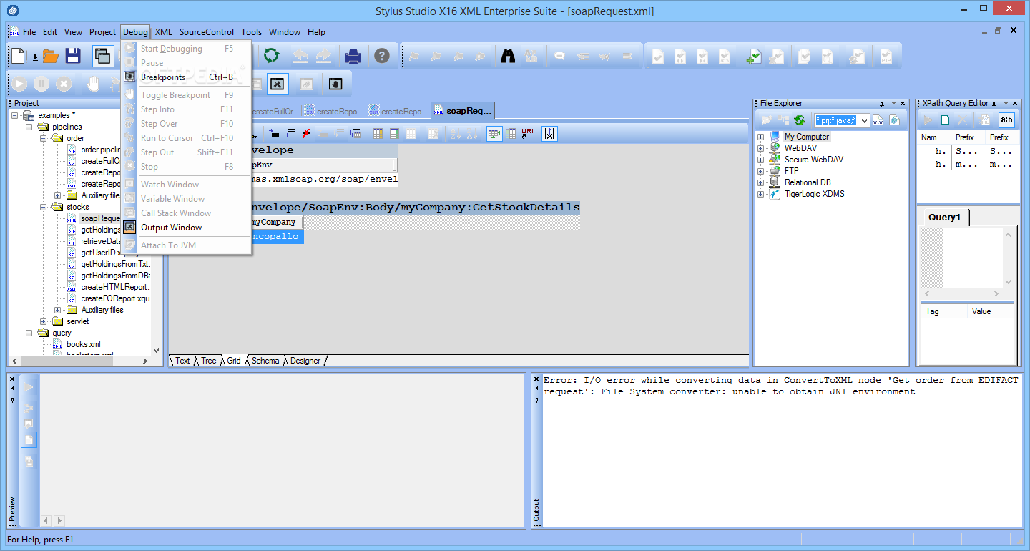Select books.xml in the Project tree

point(84,344)
